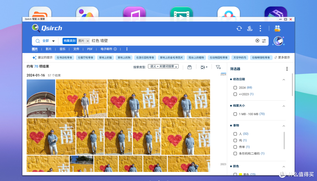The height and width of the screenshot is (181, 317).
Task: Collapse the 事物 section
Action: tap(284, 126)
